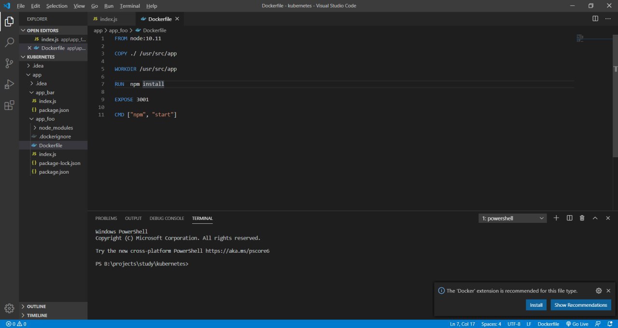Change end of line via LF

tap(529, 324)
